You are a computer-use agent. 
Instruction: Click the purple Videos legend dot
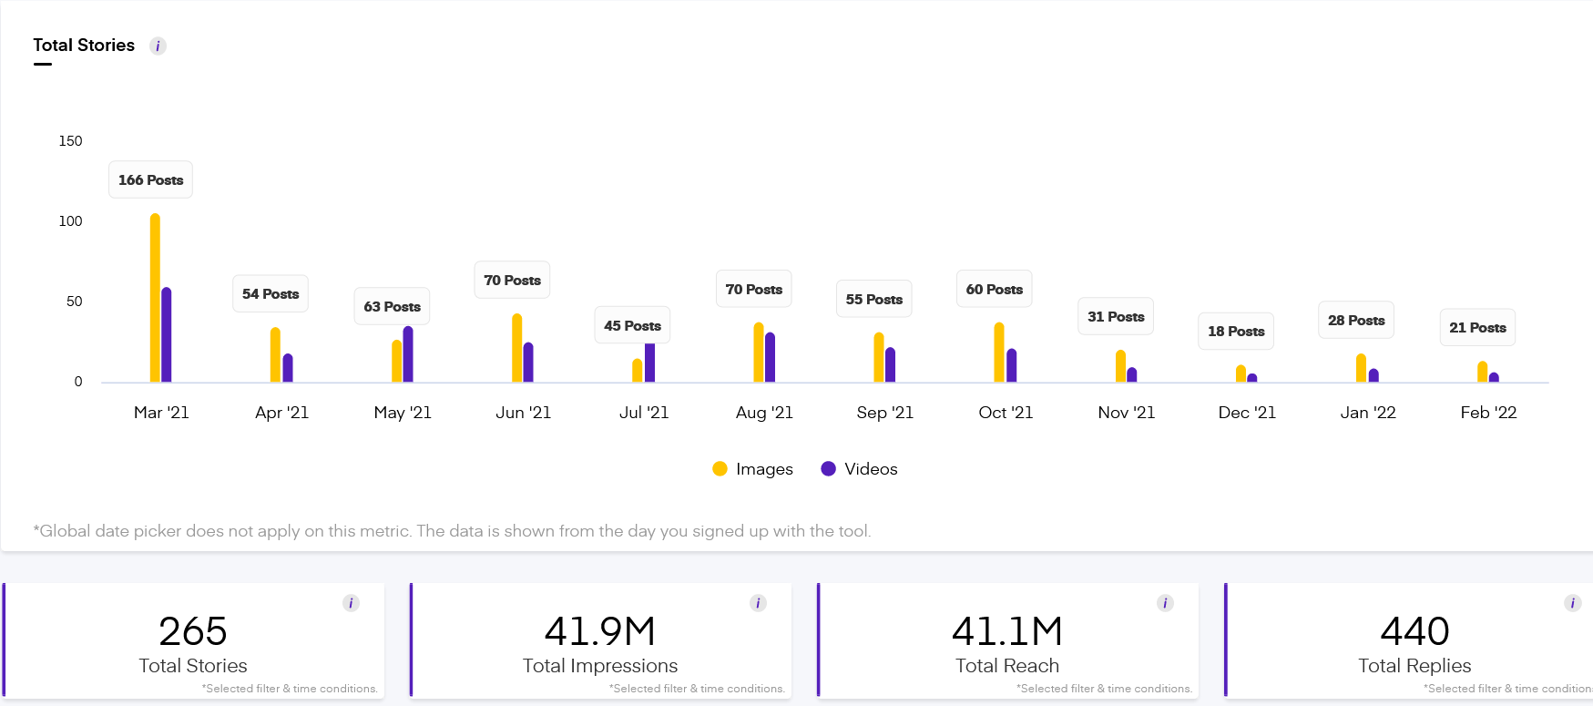point(828,469)
